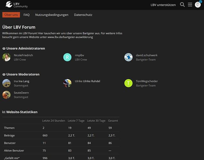The width and height of the screenshot is (204, 160).
Task: Click NicoleFriedrich's avatar photo
Action: coord(6,57)
